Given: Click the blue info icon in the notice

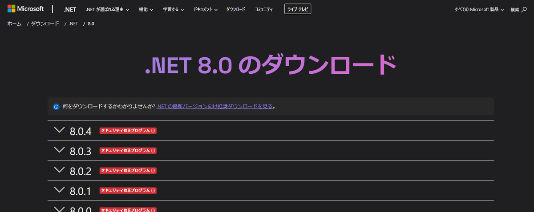Looking at the screenshot, I should tap(56, 107).
